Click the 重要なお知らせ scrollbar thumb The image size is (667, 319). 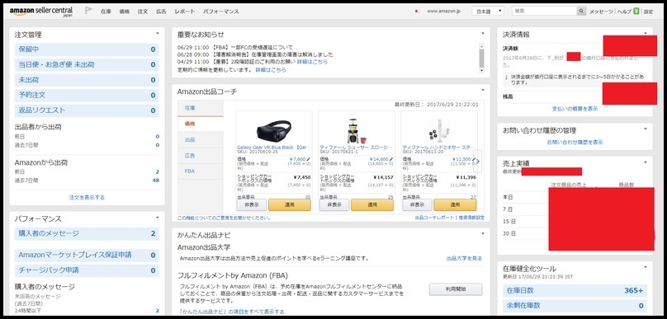[481, 58]
